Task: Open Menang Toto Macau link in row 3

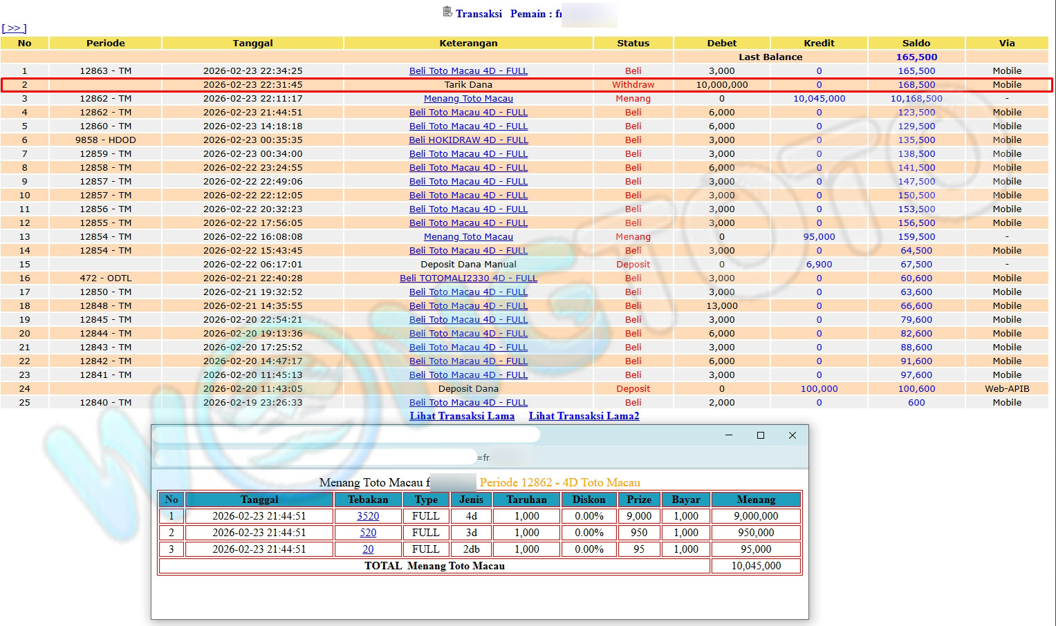Action: coord(468,99)
